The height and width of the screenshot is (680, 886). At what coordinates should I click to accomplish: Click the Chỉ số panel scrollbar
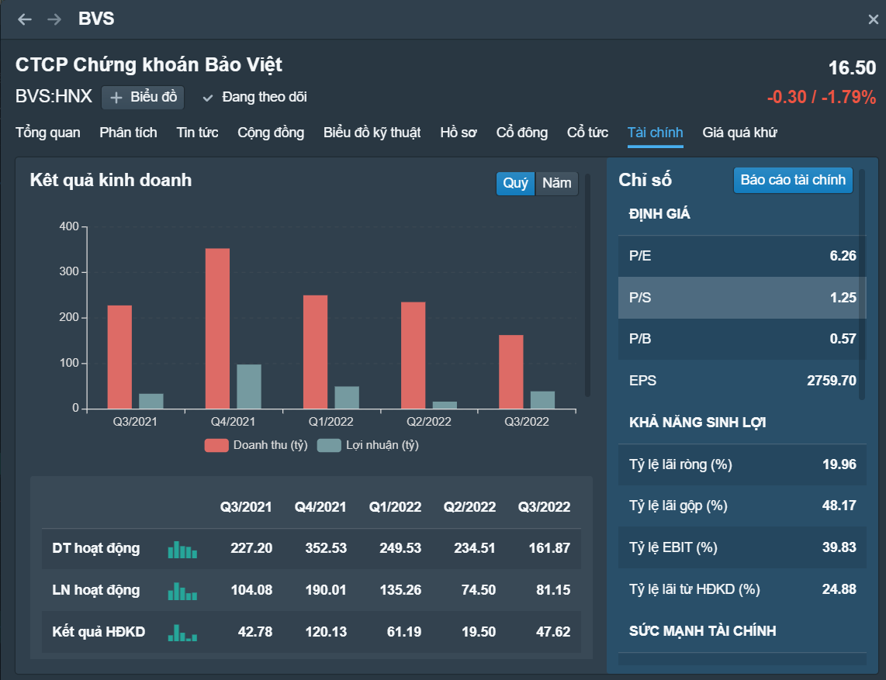[x=862, y=284]
